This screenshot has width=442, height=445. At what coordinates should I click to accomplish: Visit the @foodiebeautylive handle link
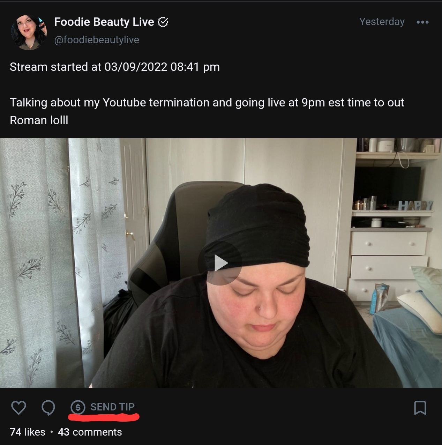[97, 40]
